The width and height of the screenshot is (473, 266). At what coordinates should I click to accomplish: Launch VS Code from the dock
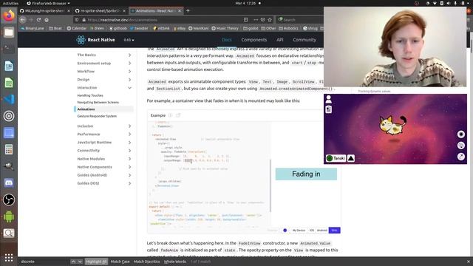[x=9, y=99]
